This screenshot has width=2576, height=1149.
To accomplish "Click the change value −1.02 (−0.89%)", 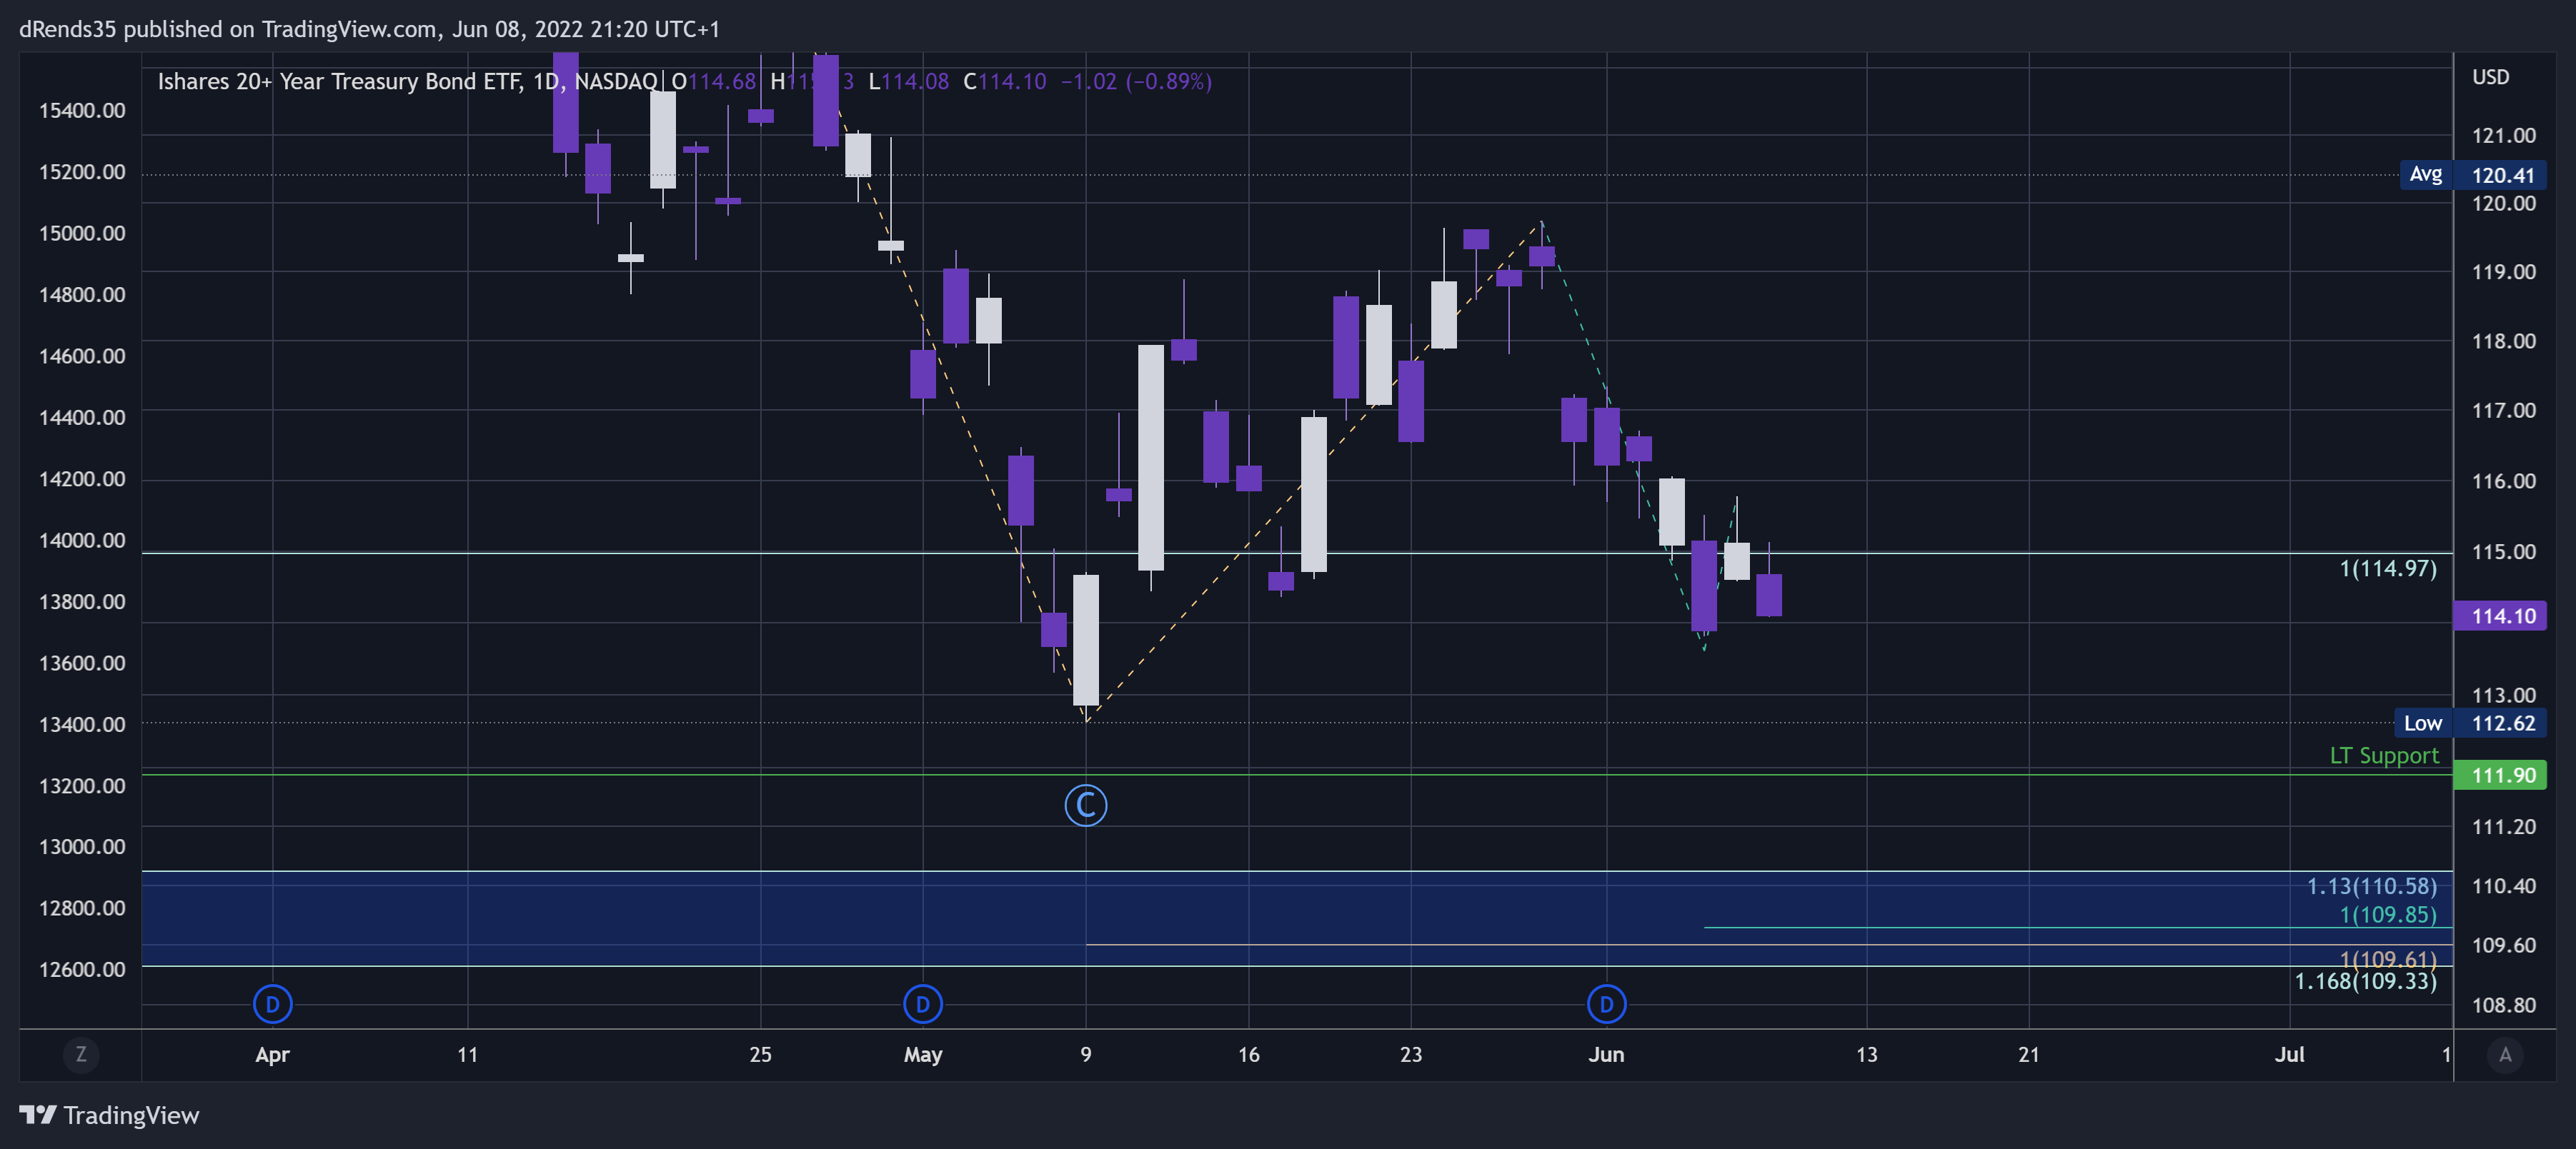I will pyautogui.click(x=1136, y=81).
